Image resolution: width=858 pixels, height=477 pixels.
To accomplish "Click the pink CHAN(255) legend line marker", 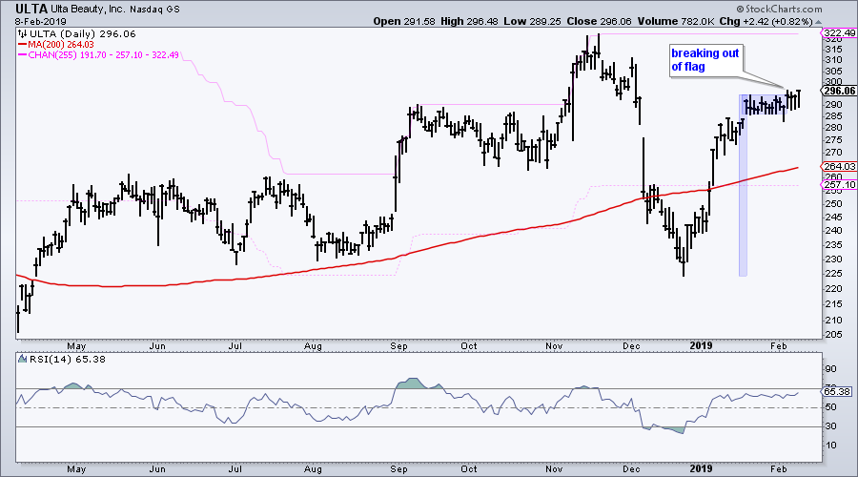I will tap(23, 54).
